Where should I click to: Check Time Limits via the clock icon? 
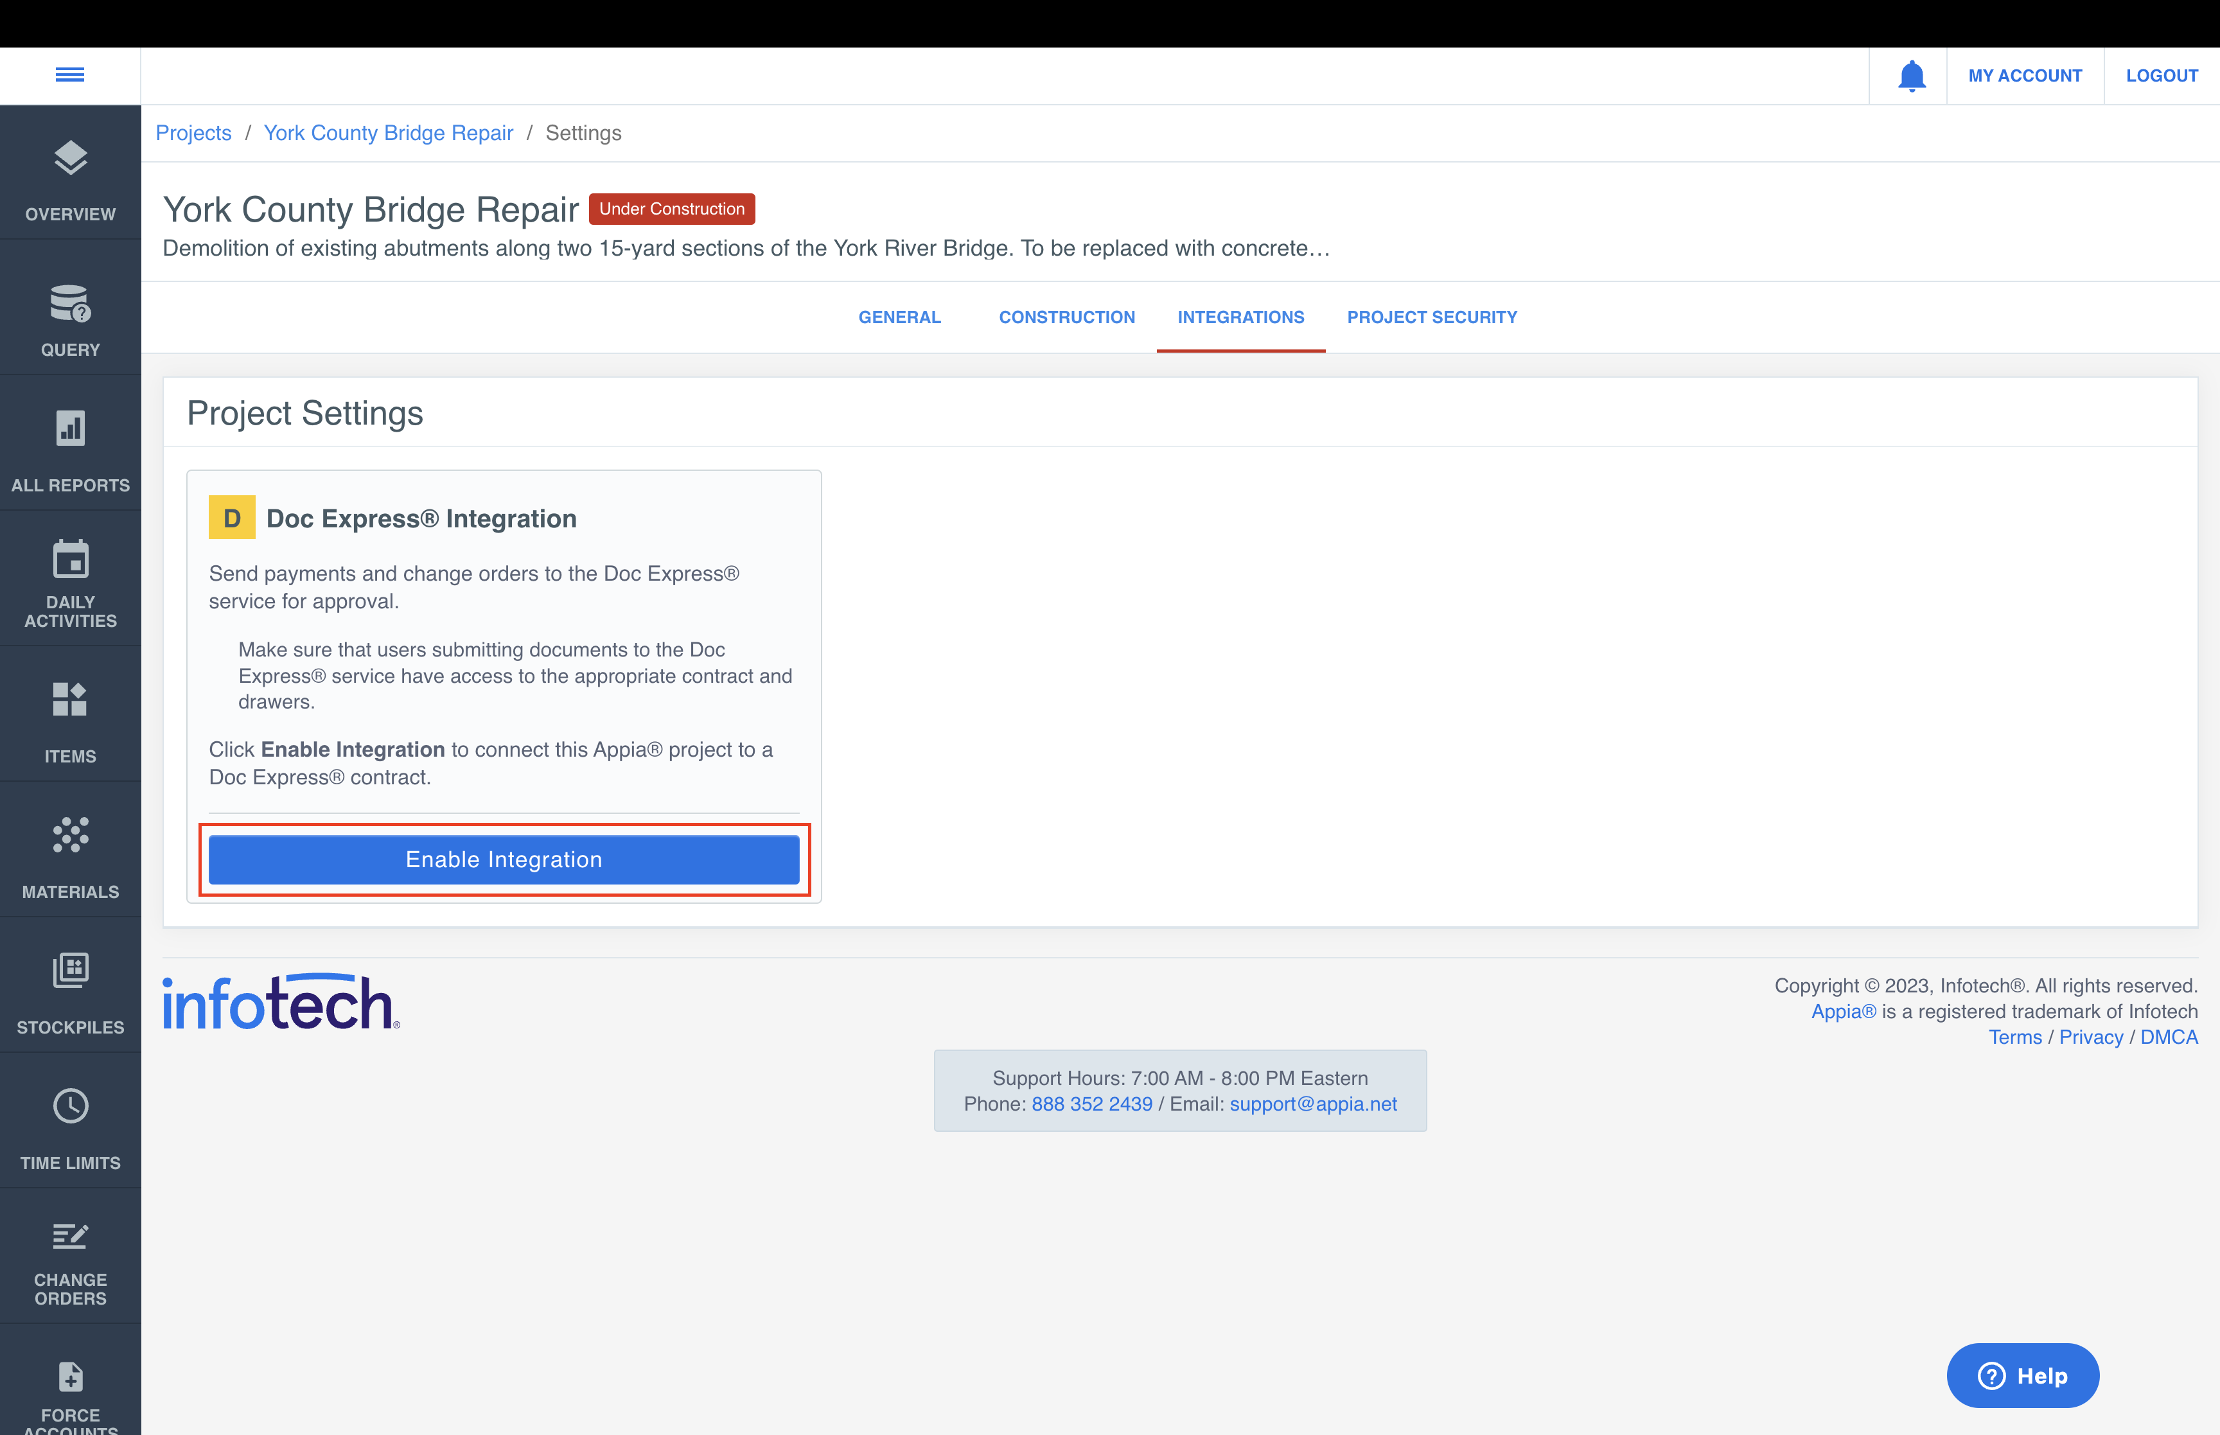point(70,1123)
